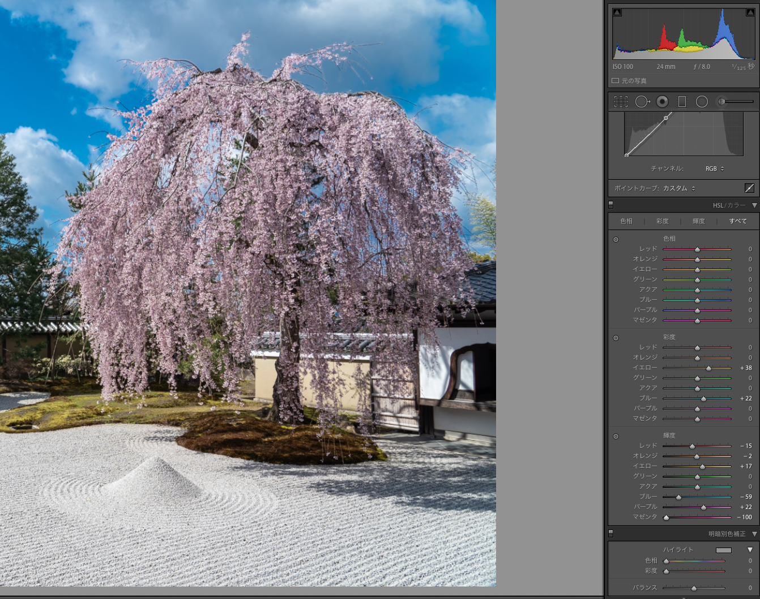Screen dimensions: 760x599
Task: Click the 色相 イエロー slider
Action: point(697,269)
